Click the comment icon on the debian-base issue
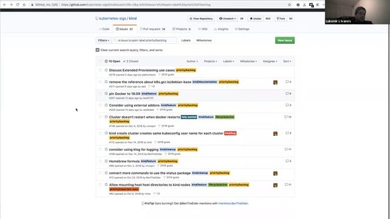Viewport: 390px width, 219px height. [288, 82]
